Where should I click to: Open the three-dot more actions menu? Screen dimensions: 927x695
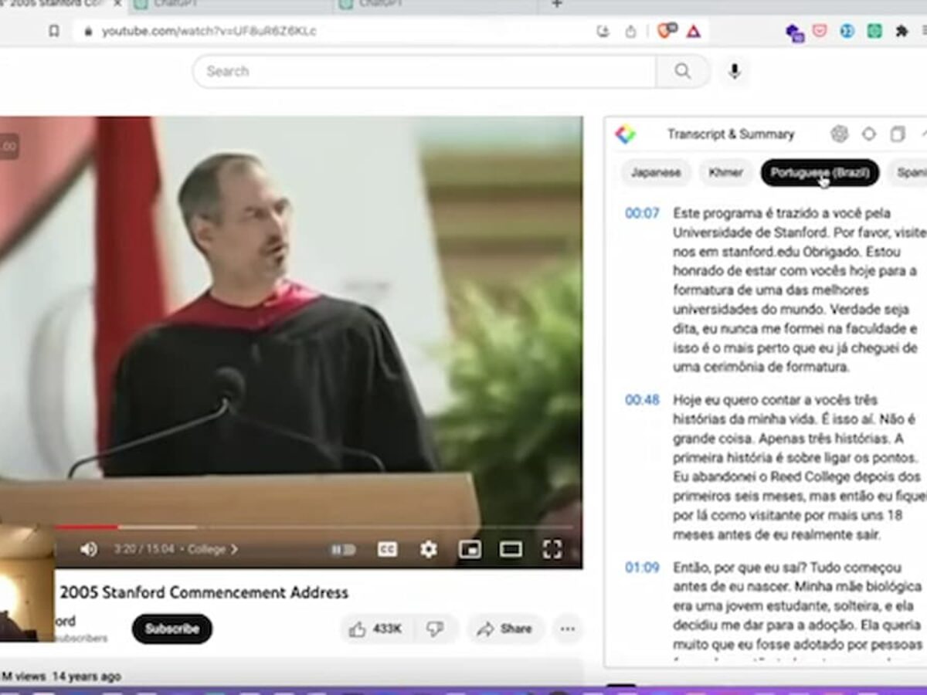point(568,629)
